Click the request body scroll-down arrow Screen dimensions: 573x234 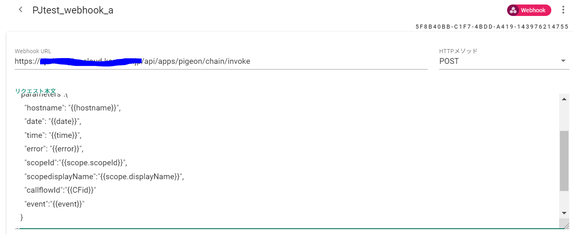(564, 213)
